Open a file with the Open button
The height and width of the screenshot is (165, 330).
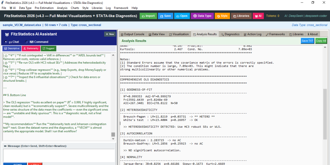coord(182,16)
